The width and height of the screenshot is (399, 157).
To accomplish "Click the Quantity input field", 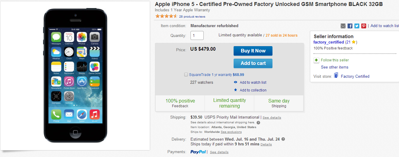I will pos(197,35).
